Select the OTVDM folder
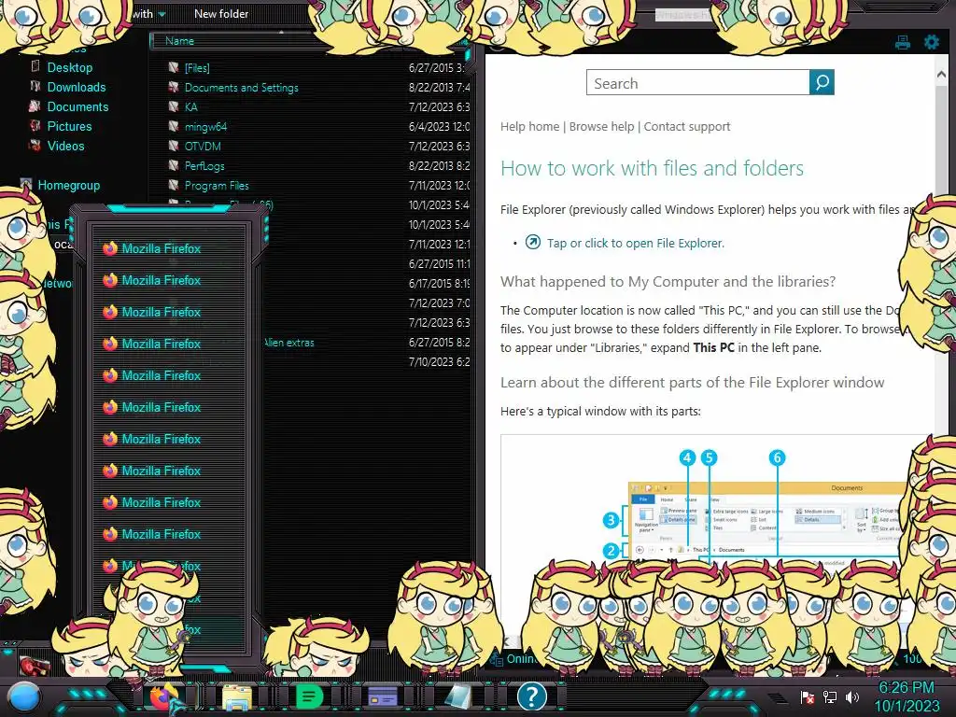 pyautogui.click(x=203, y=146)
